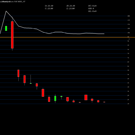135x135 pixels.
Task: Click the 24 price axis label
Action: pyautogui.click(x=128, y=100)
